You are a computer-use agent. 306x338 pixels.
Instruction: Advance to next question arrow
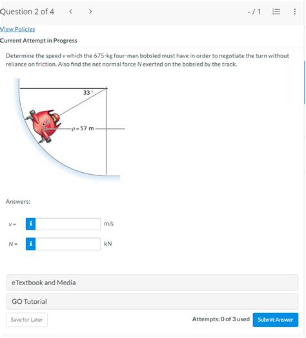[90, 12]
